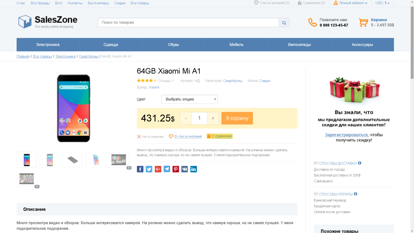414x233 pixels.
Task: Share product on Google Plus
Action: click(x=158, y=169)
